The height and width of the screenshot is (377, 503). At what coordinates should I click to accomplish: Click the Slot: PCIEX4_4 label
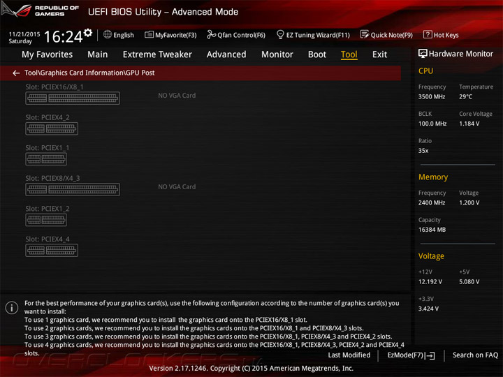point(48,239)
